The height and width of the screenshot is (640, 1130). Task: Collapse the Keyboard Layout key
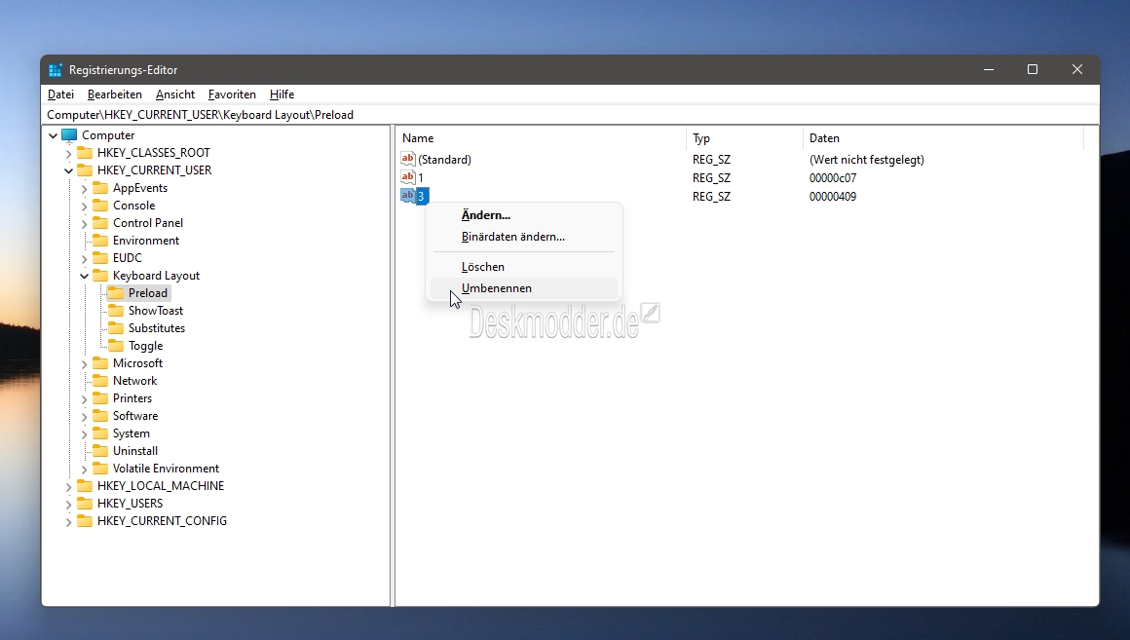click(x=84, y=276)
